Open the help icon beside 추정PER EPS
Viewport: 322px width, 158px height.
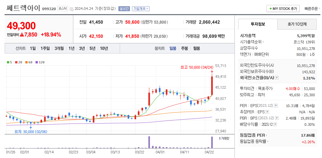[x=267, y=112]
